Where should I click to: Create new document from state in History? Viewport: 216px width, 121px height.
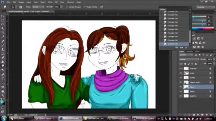(x=177, y=47)
